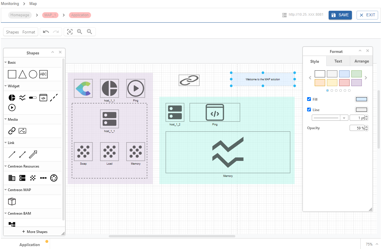Collapse the Widget section in Shapes
This screenshot has height=249, width=381.
[x=6, y=86]
